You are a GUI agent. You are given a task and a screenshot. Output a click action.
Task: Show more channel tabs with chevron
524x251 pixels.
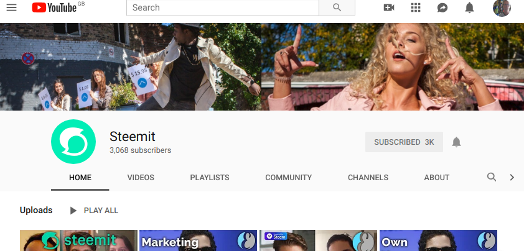click(x=512, y=177)
